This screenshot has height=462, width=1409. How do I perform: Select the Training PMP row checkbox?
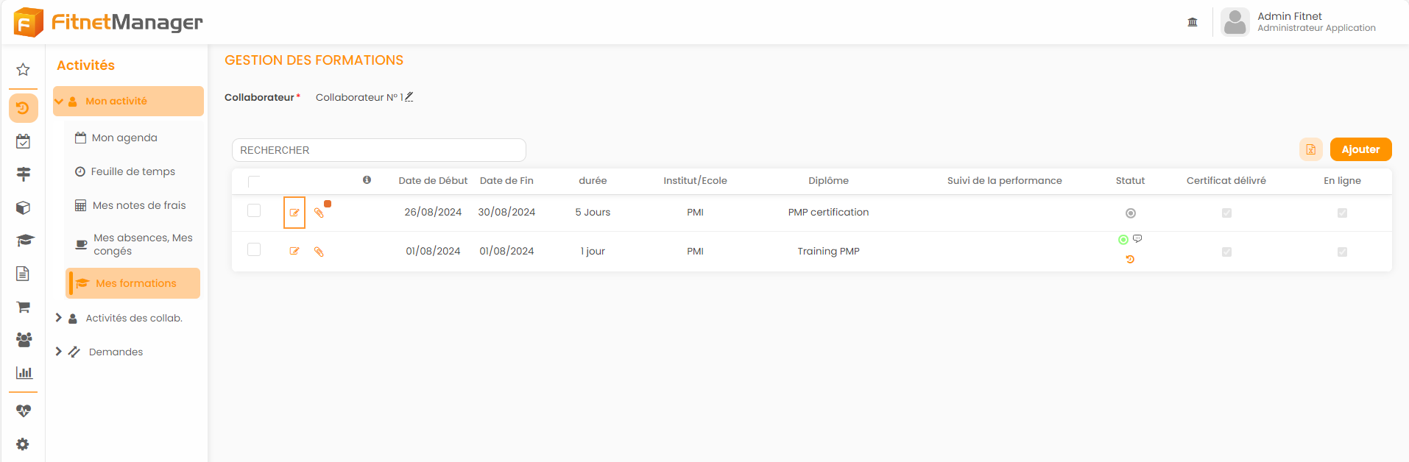[x=254, y=250]
